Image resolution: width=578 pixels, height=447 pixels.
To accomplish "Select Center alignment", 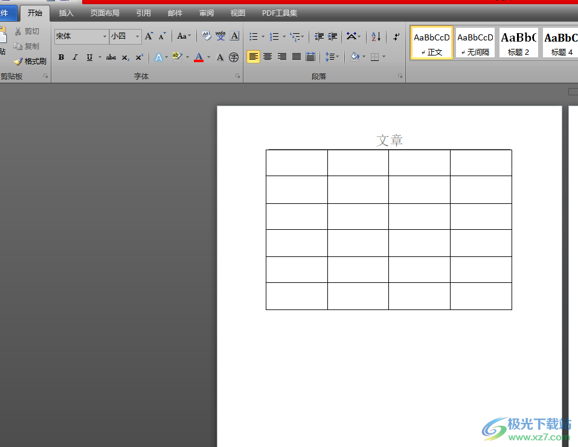I will [x=268, y=56].
